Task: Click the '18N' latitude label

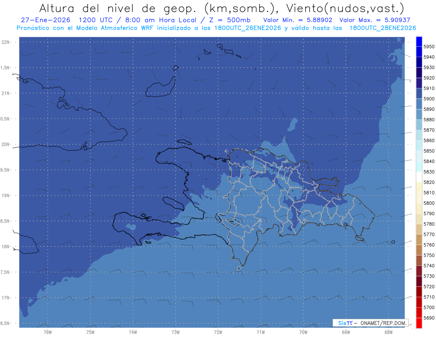Action: 6,247
